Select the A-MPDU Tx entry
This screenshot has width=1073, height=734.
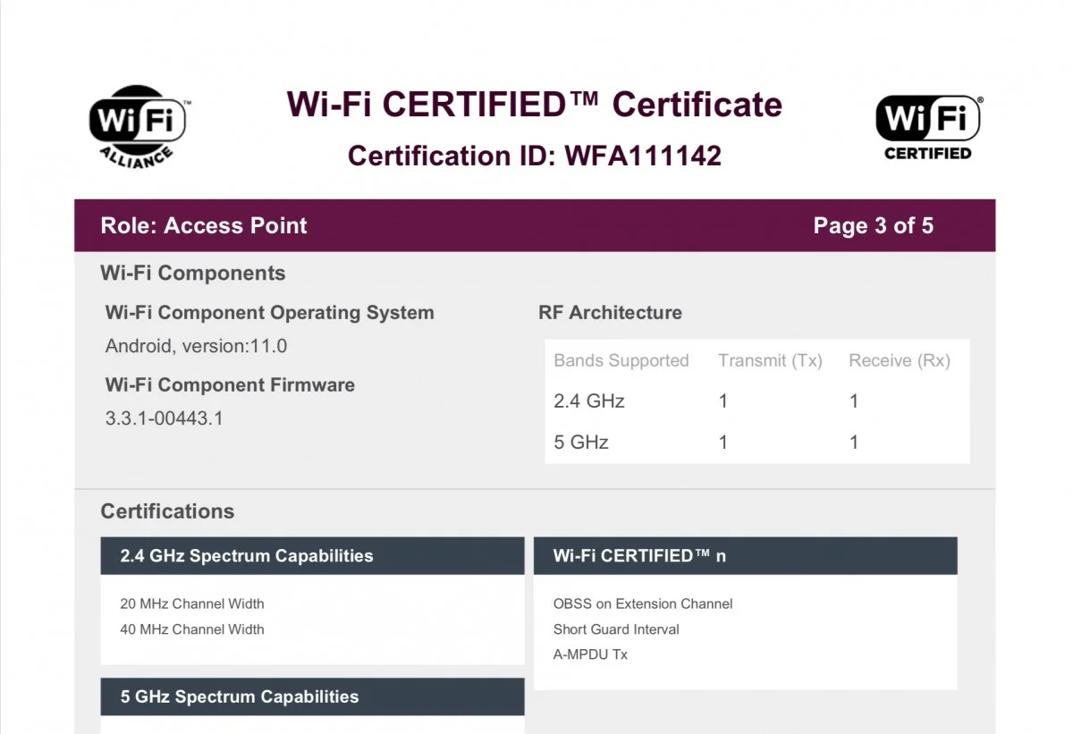tap(590, 654)
